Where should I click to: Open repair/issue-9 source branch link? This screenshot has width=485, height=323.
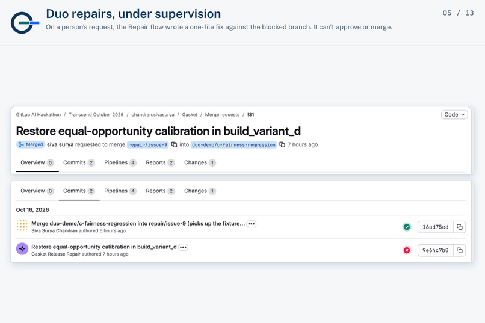[148, 144]
